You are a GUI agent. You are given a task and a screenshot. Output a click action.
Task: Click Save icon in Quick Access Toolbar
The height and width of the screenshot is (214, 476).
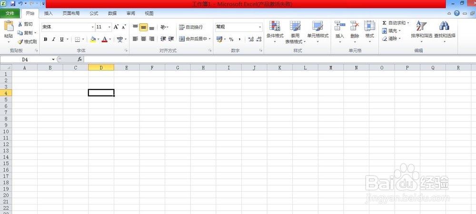12,4
